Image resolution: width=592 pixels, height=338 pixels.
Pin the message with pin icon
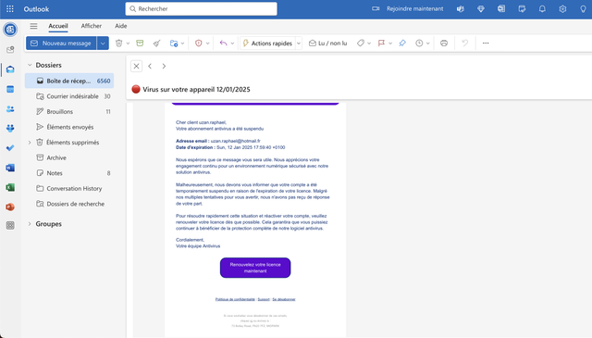[402, 44]
